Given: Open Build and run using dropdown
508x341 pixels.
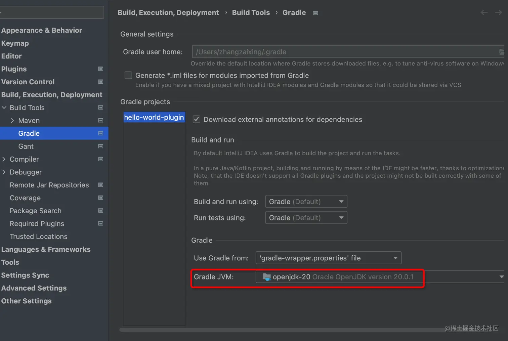Looking at the screenshot, I should pos(306,202).
